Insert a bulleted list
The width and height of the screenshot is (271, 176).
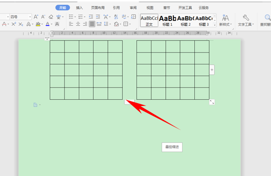point(71,17)
